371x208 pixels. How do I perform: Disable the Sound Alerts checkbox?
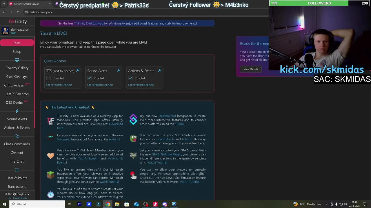[89, 78]
